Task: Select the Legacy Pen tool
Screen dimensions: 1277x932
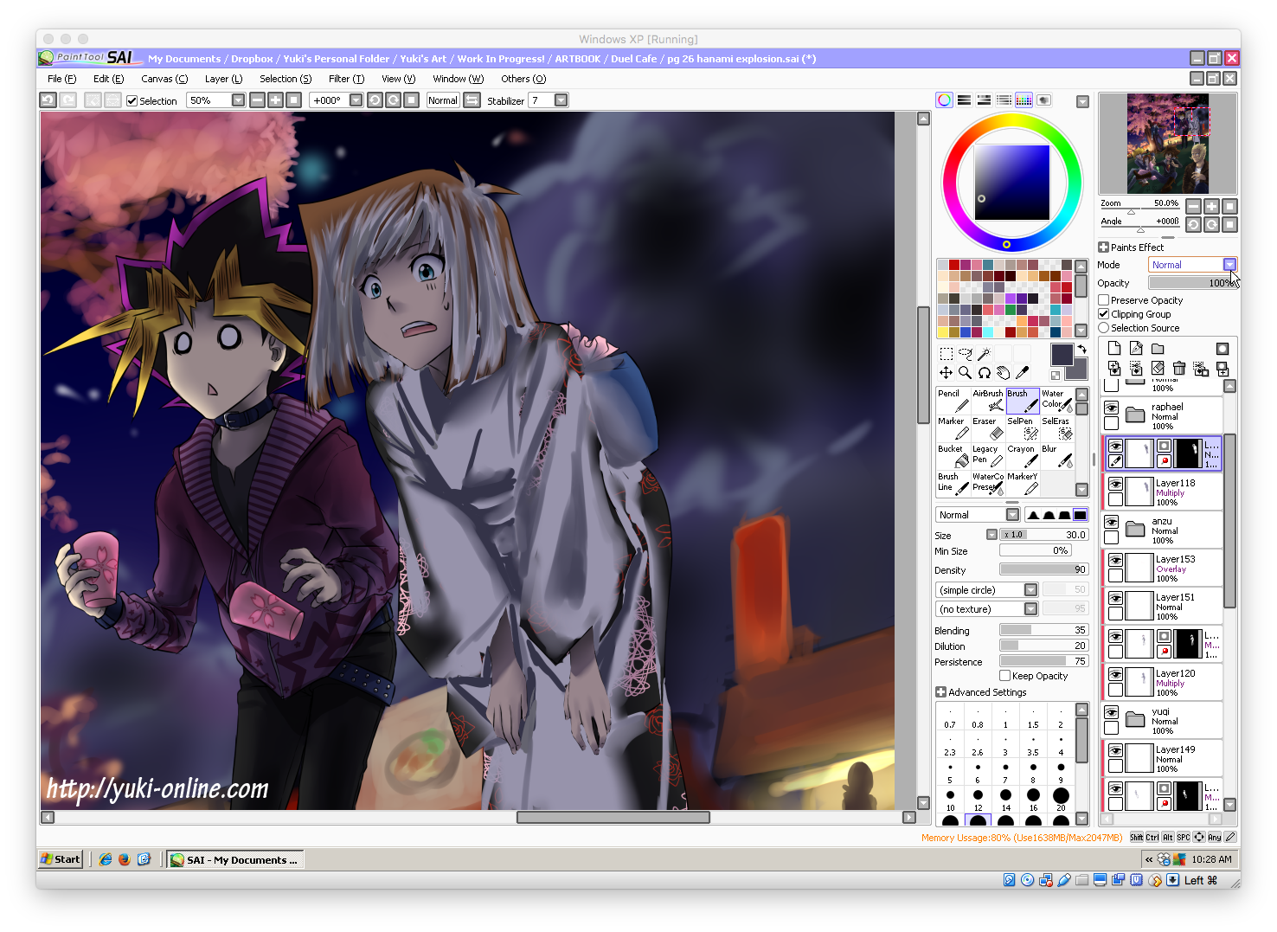Action: pos(987,455)
